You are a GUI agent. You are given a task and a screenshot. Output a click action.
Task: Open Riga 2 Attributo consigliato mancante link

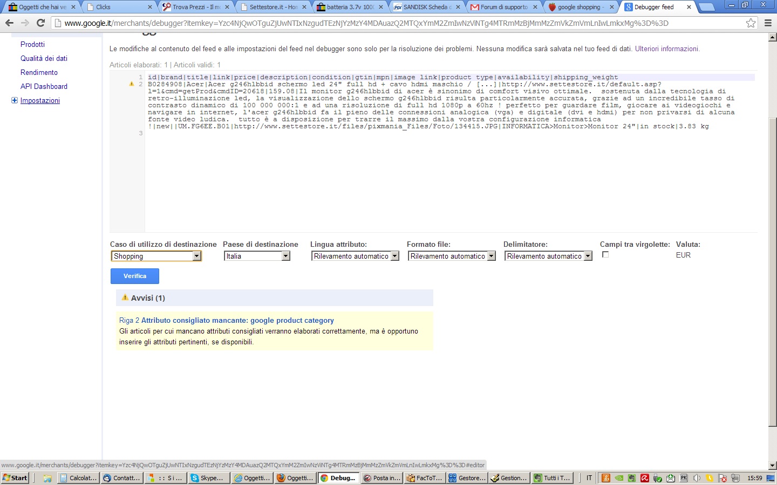point(227,320)
